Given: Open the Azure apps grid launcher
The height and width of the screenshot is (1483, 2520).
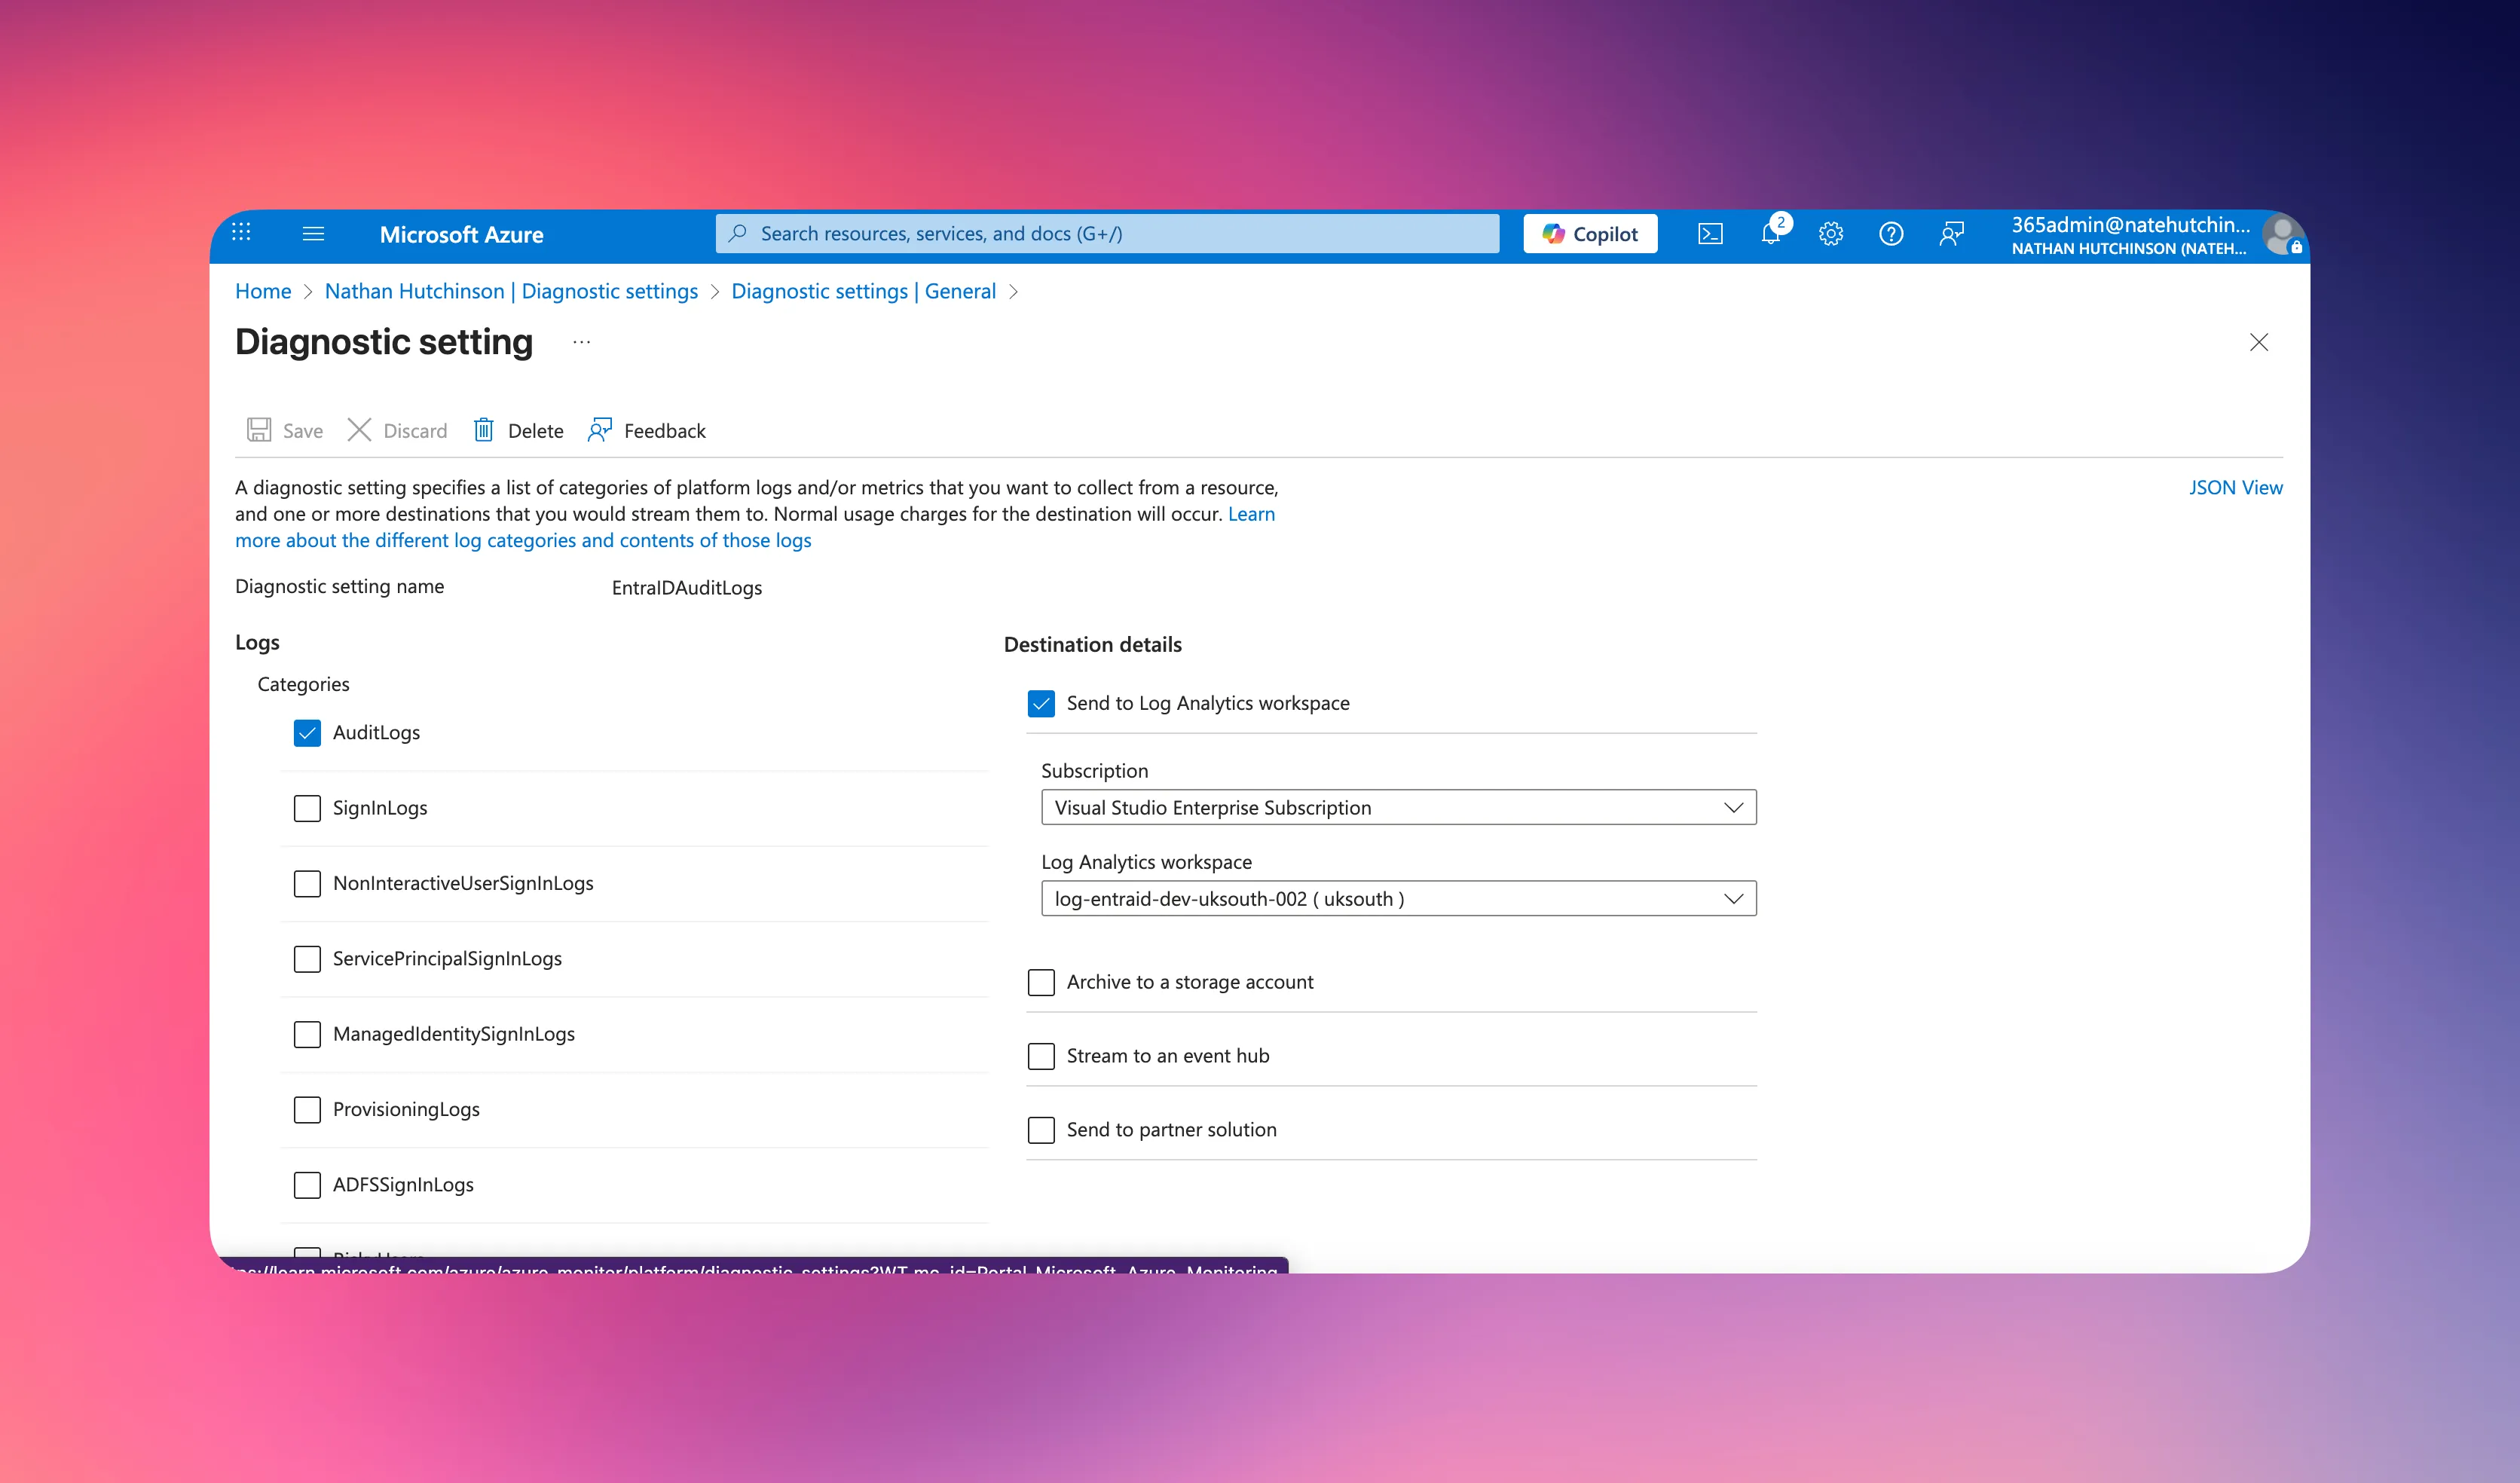Looking at the screenshot, I should pos(241,233).
